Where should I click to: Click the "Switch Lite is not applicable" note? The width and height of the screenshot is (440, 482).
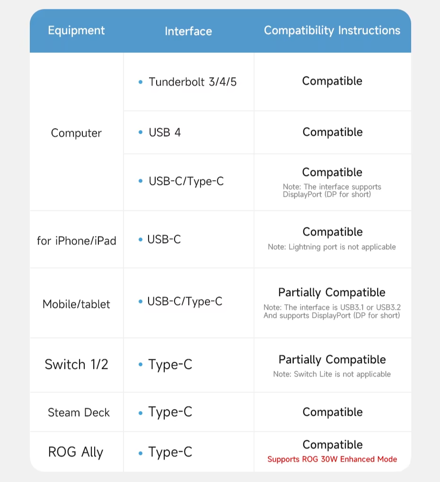(332, 374)
